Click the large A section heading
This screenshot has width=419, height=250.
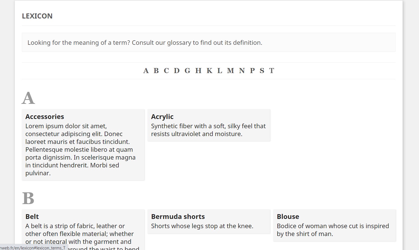pyautogui.click(x=28, y=98)
